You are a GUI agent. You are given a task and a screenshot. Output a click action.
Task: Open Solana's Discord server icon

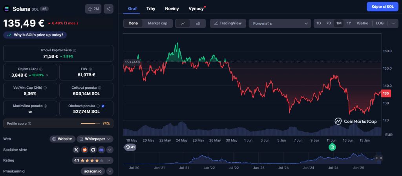tap(101, 149)
